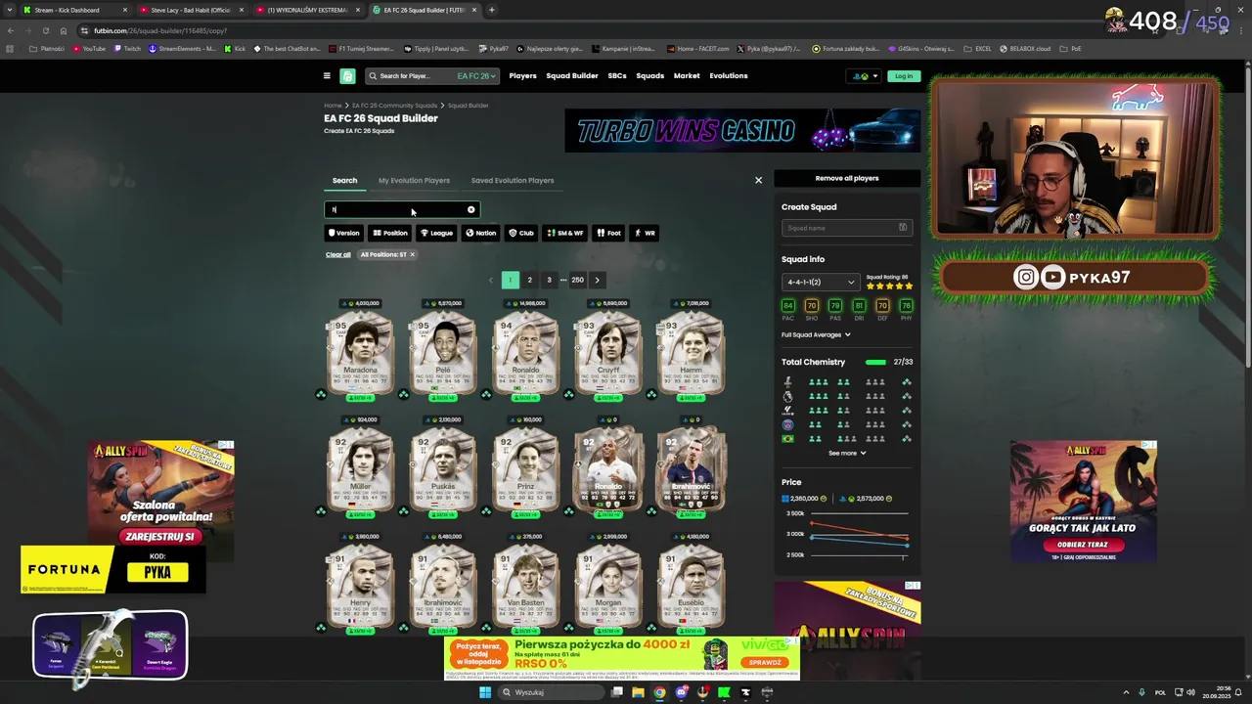The image size is (1252, 704).
Task: Switch to the Search tab
Action: (344, 180)
